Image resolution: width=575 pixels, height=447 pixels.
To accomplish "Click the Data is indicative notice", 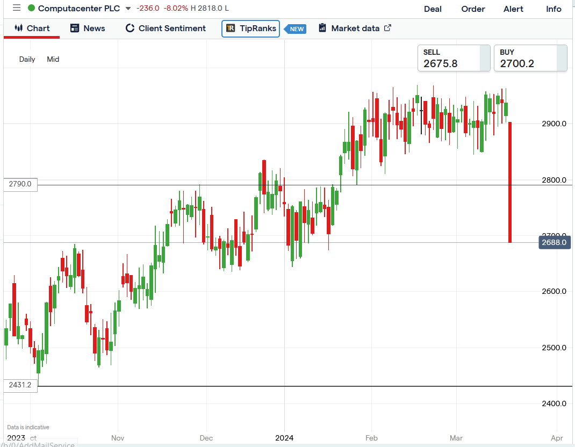I will 28,427.
